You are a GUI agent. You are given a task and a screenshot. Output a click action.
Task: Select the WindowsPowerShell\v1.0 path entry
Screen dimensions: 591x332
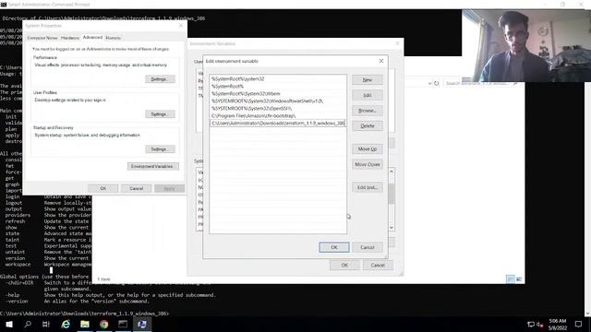tap(278, 101)
